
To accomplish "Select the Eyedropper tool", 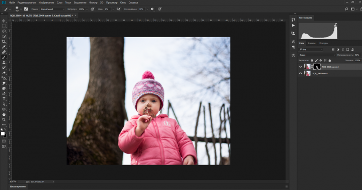I will click(x=4, y=47).
